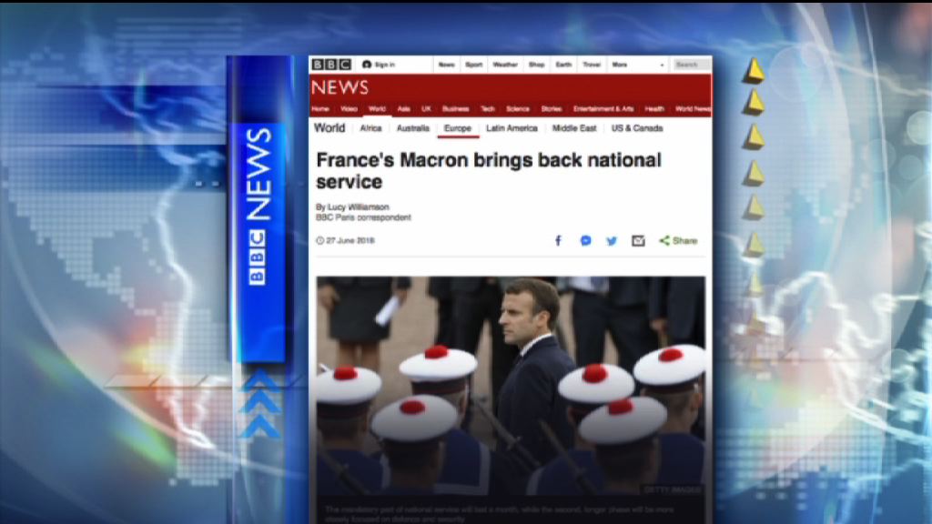Go to US & Canada section
932x524 pixels.
click(x=637, y=128)
